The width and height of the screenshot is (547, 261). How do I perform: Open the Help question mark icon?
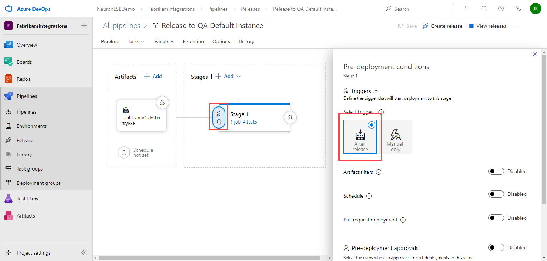[x=501, y=9]
